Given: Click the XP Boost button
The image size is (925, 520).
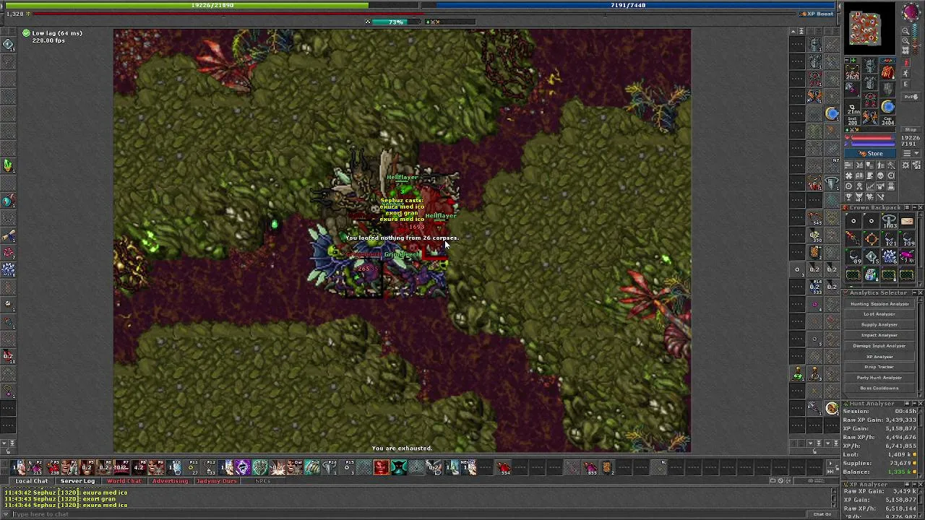Looking at the screenshot, I should point(817,14).
